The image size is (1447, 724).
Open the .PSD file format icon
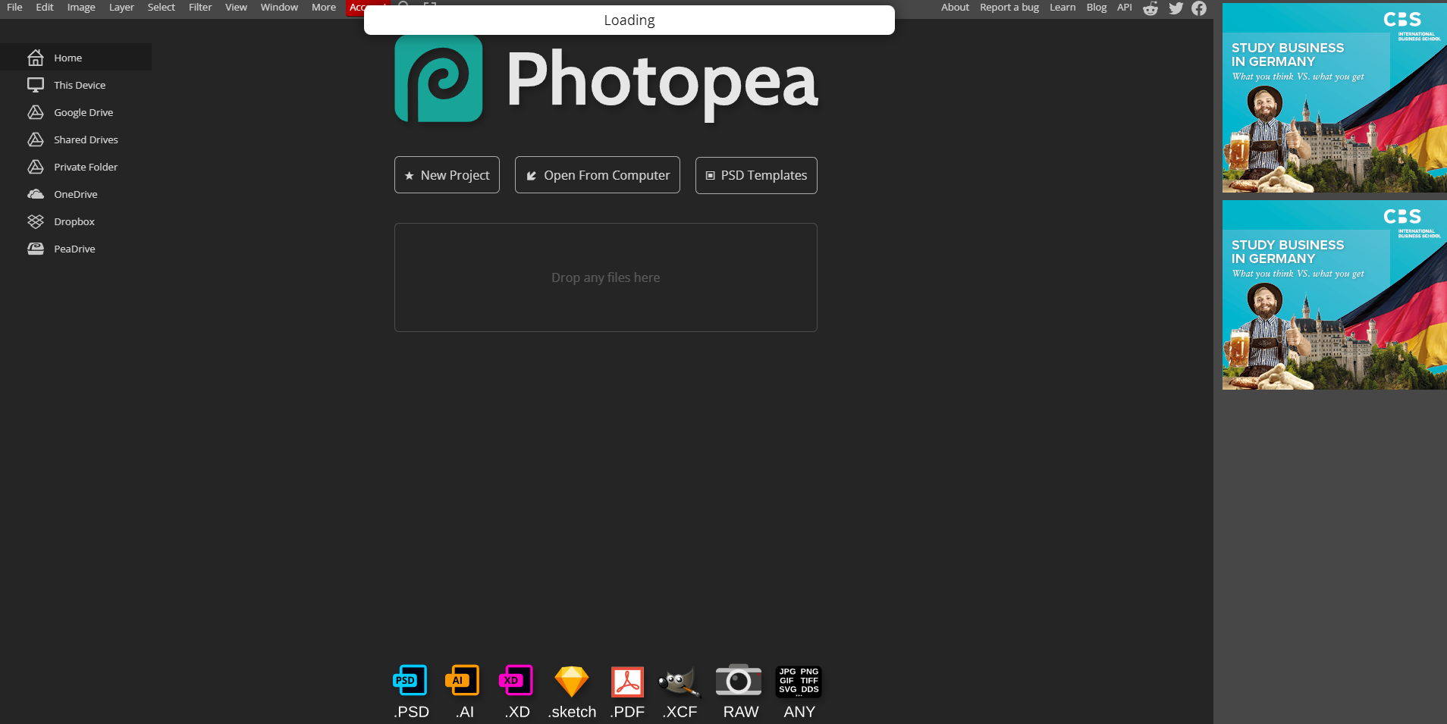[410, 681]
